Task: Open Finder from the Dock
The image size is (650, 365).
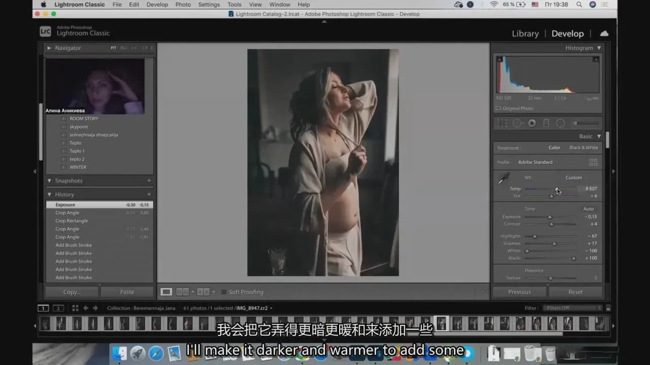Action: (119, 353)
